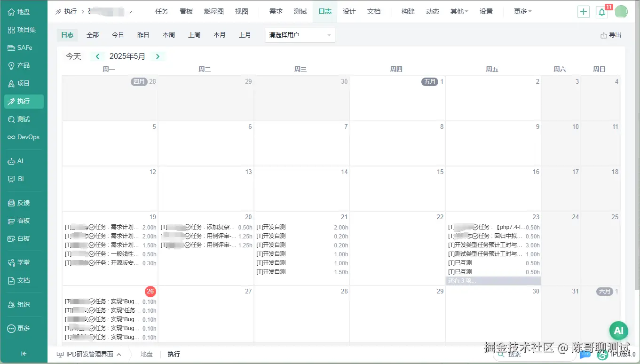This screenshot has width=640, height=364.
Task: Go to previous month arrow
Action: point(97,56)
